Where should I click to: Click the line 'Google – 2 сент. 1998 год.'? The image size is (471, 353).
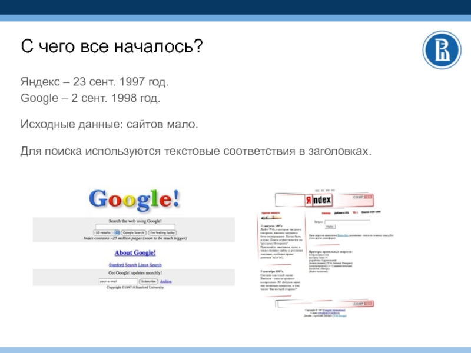point(91,98)
